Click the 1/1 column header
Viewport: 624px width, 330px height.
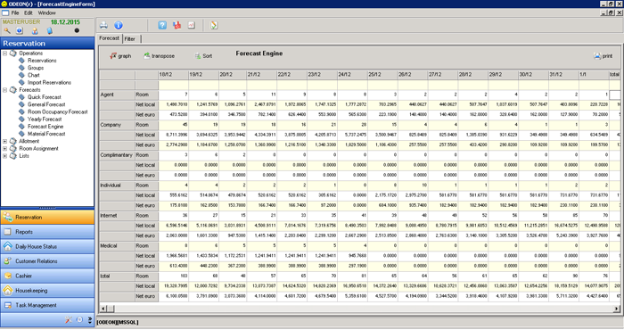tap(594, 74)
